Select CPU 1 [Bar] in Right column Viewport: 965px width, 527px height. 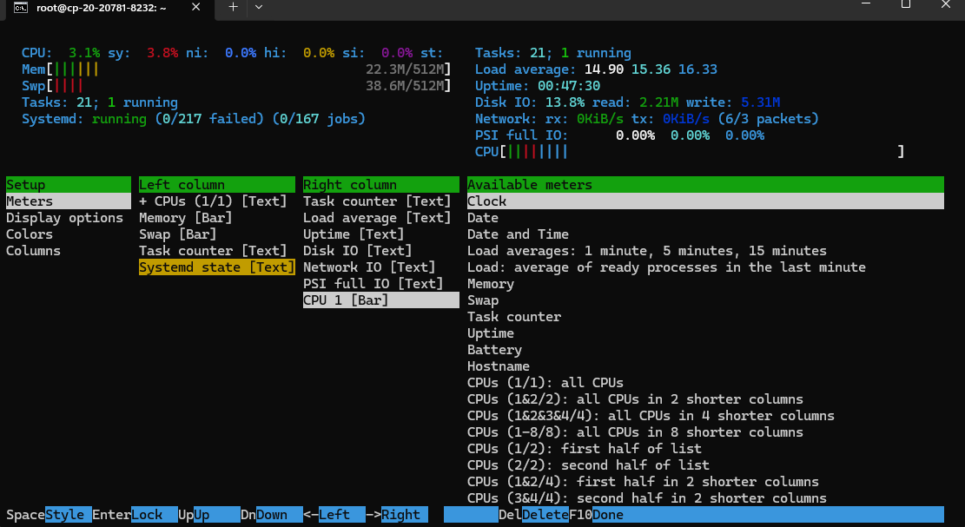[346, 300]
